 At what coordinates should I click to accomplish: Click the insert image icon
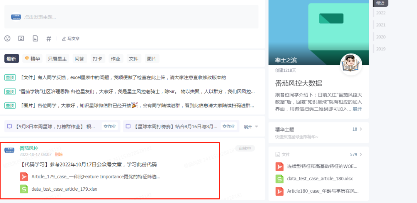click(21, 39)
